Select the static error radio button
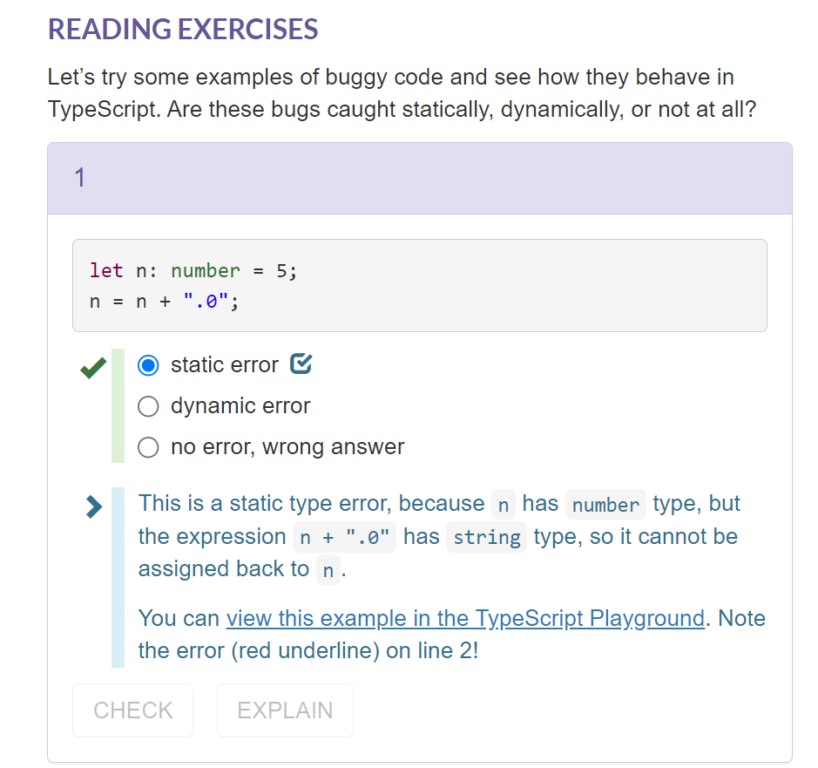This screenshot has width=818, height=768. (149, 365)
